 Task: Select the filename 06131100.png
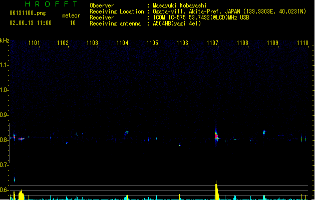[28, 13]
